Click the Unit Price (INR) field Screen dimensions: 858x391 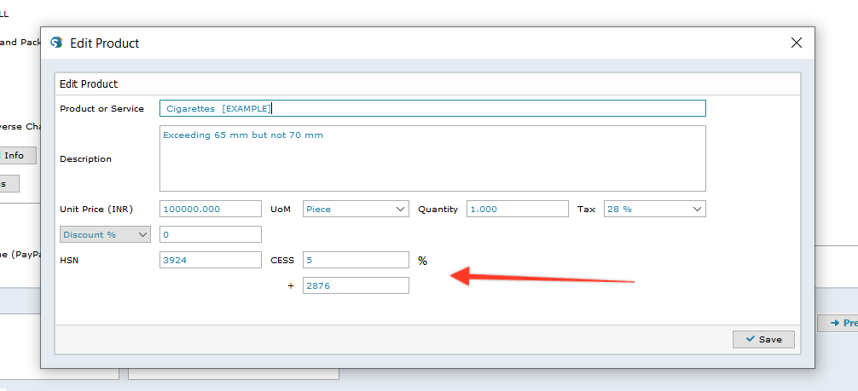pos(210,210)
